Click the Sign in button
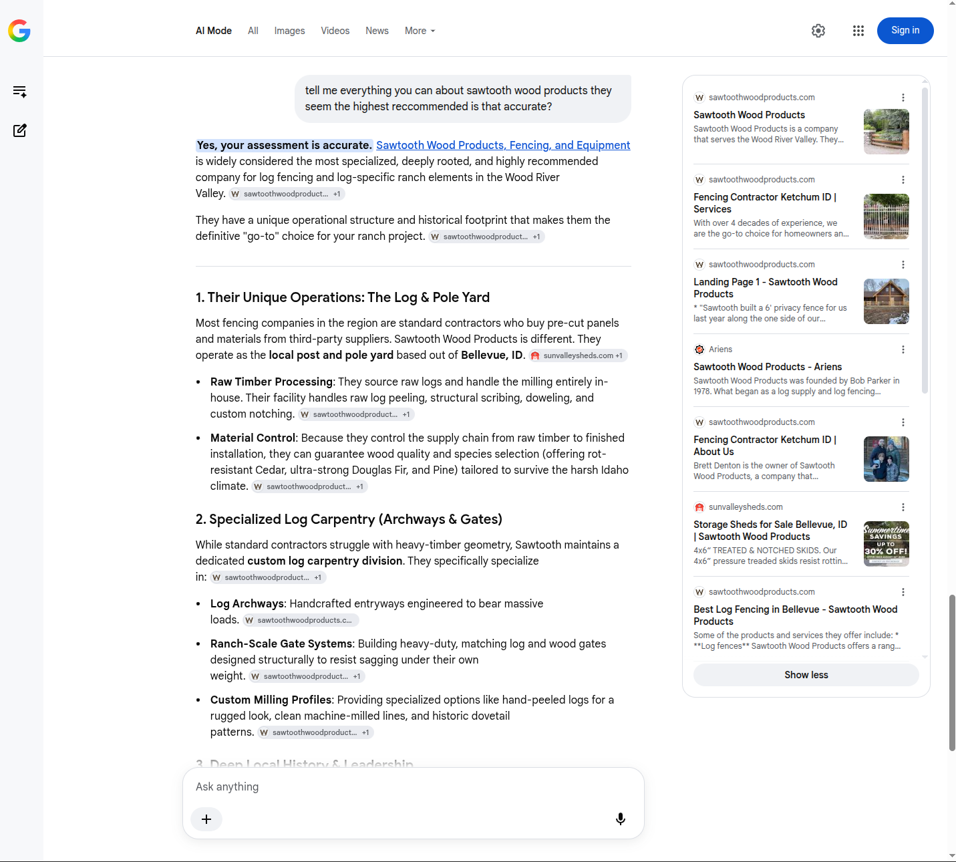This screenshot has height=862, width=956. click(905, 31)
